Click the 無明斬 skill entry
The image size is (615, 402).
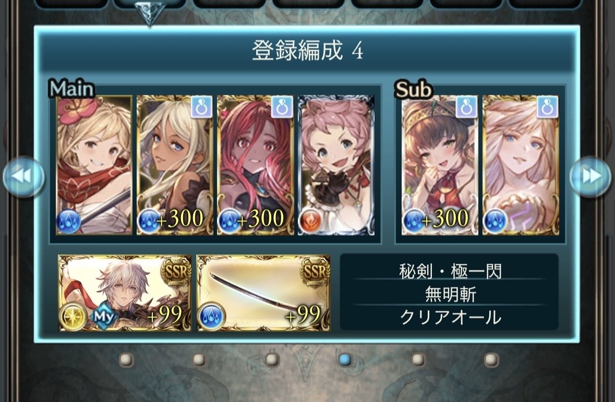(x=450, y=294)
